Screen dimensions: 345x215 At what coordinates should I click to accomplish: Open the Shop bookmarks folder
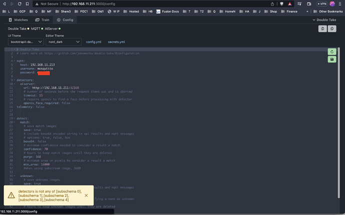click(x=271, y=11)
